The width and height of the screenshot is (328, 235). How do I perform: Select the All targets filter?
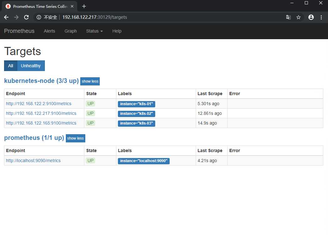10,66
